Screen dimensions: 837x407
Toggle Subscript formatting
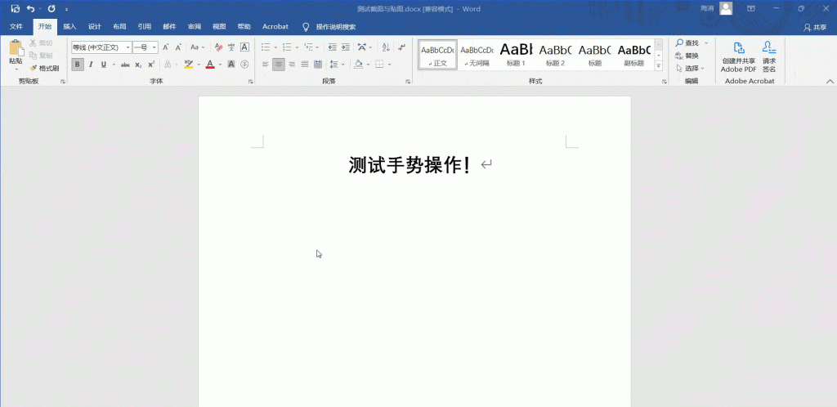[x=138, y=65]
